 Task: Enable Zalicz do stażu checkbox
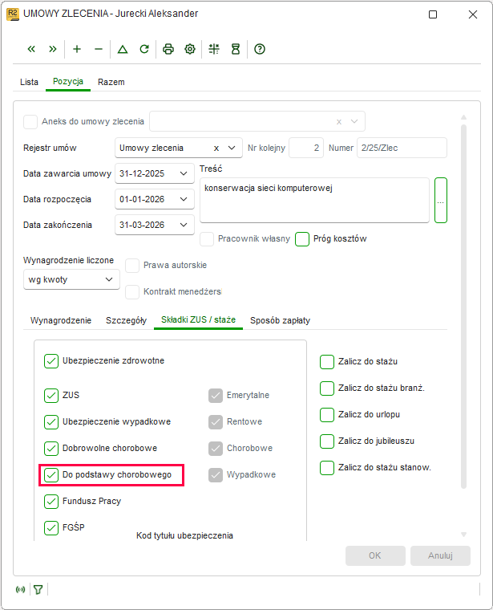point(327,361)
